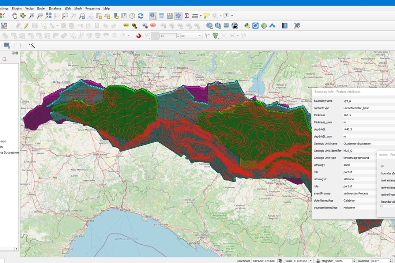This screenshot has height=263, width=395.
Task: Open the Raster menu
Action: point(41,8)
